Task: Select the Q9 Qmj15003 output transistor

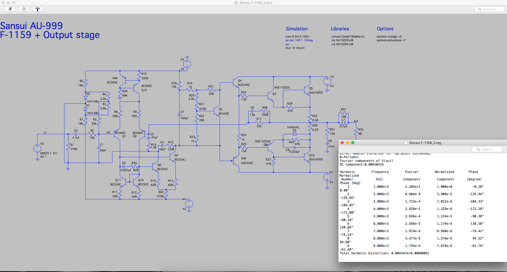Action: (307, 90)
